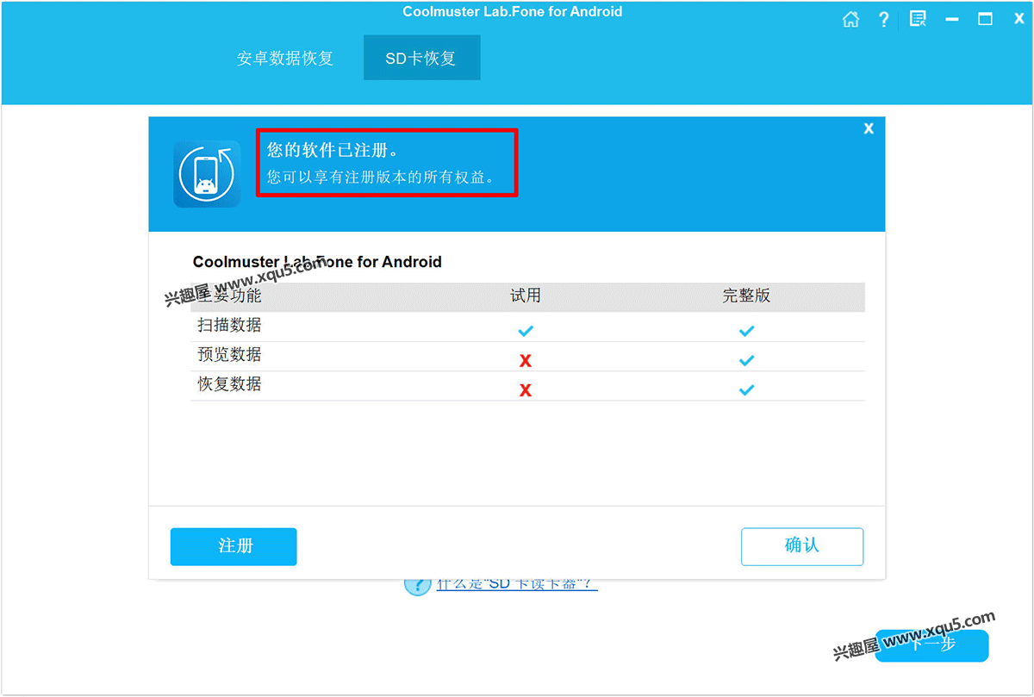The height and width of the screenshot is (697, 1034).
Task: Click the 完整版 column header
Action: tap(746, 296)
